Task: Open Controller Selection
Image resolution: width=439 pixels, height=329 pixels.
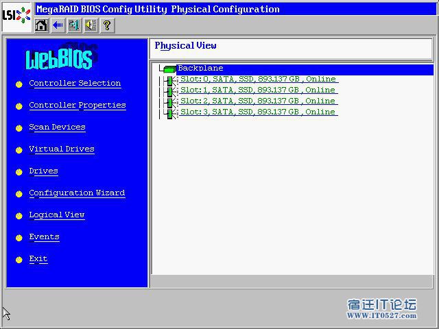Action: click(x=75, y=84)
